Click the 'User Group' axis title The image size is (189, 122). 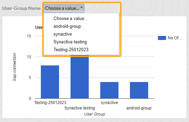94,114
